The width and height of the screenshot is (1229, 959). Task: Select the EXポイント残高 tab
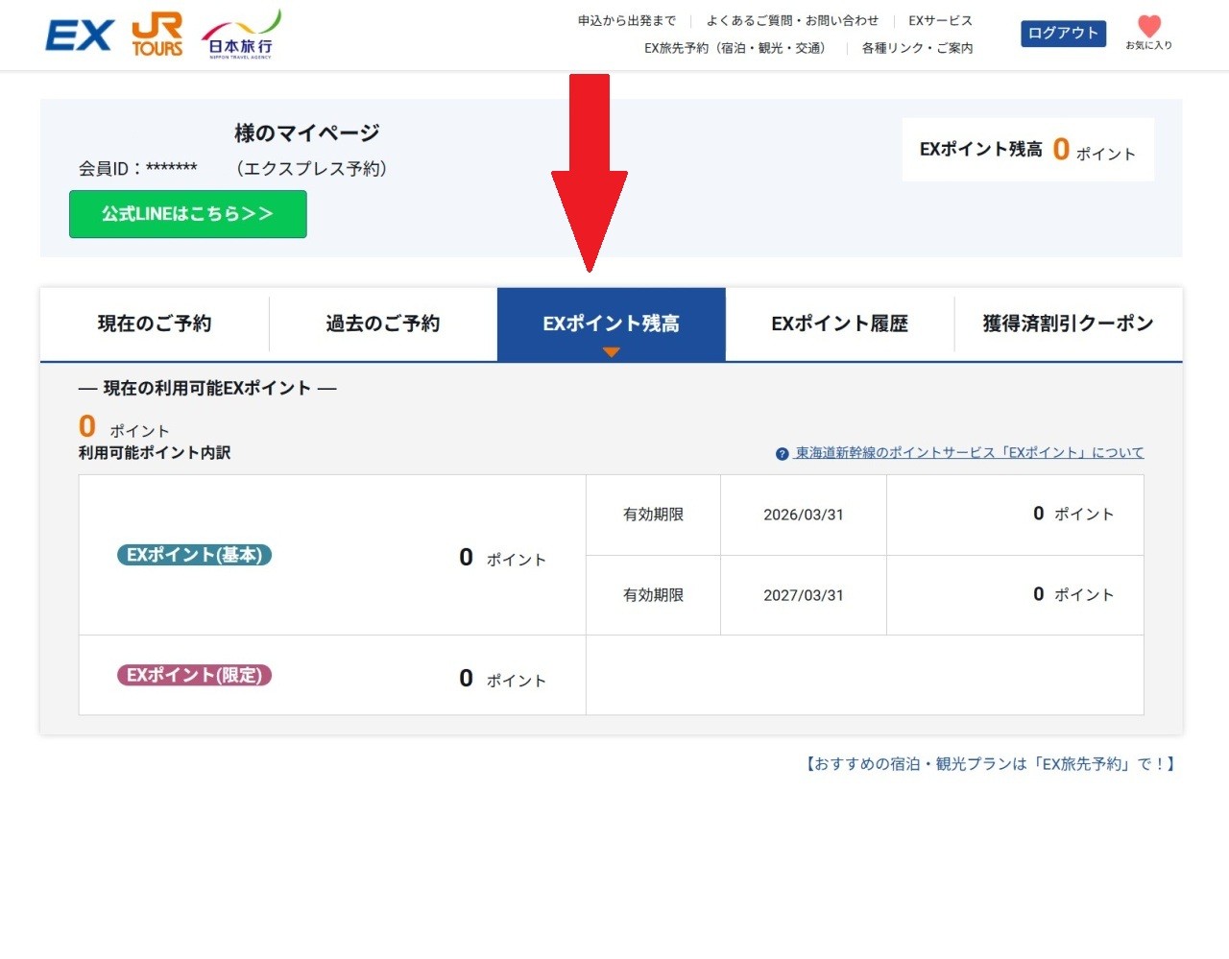pyautogui.click(x=611, y=324)
